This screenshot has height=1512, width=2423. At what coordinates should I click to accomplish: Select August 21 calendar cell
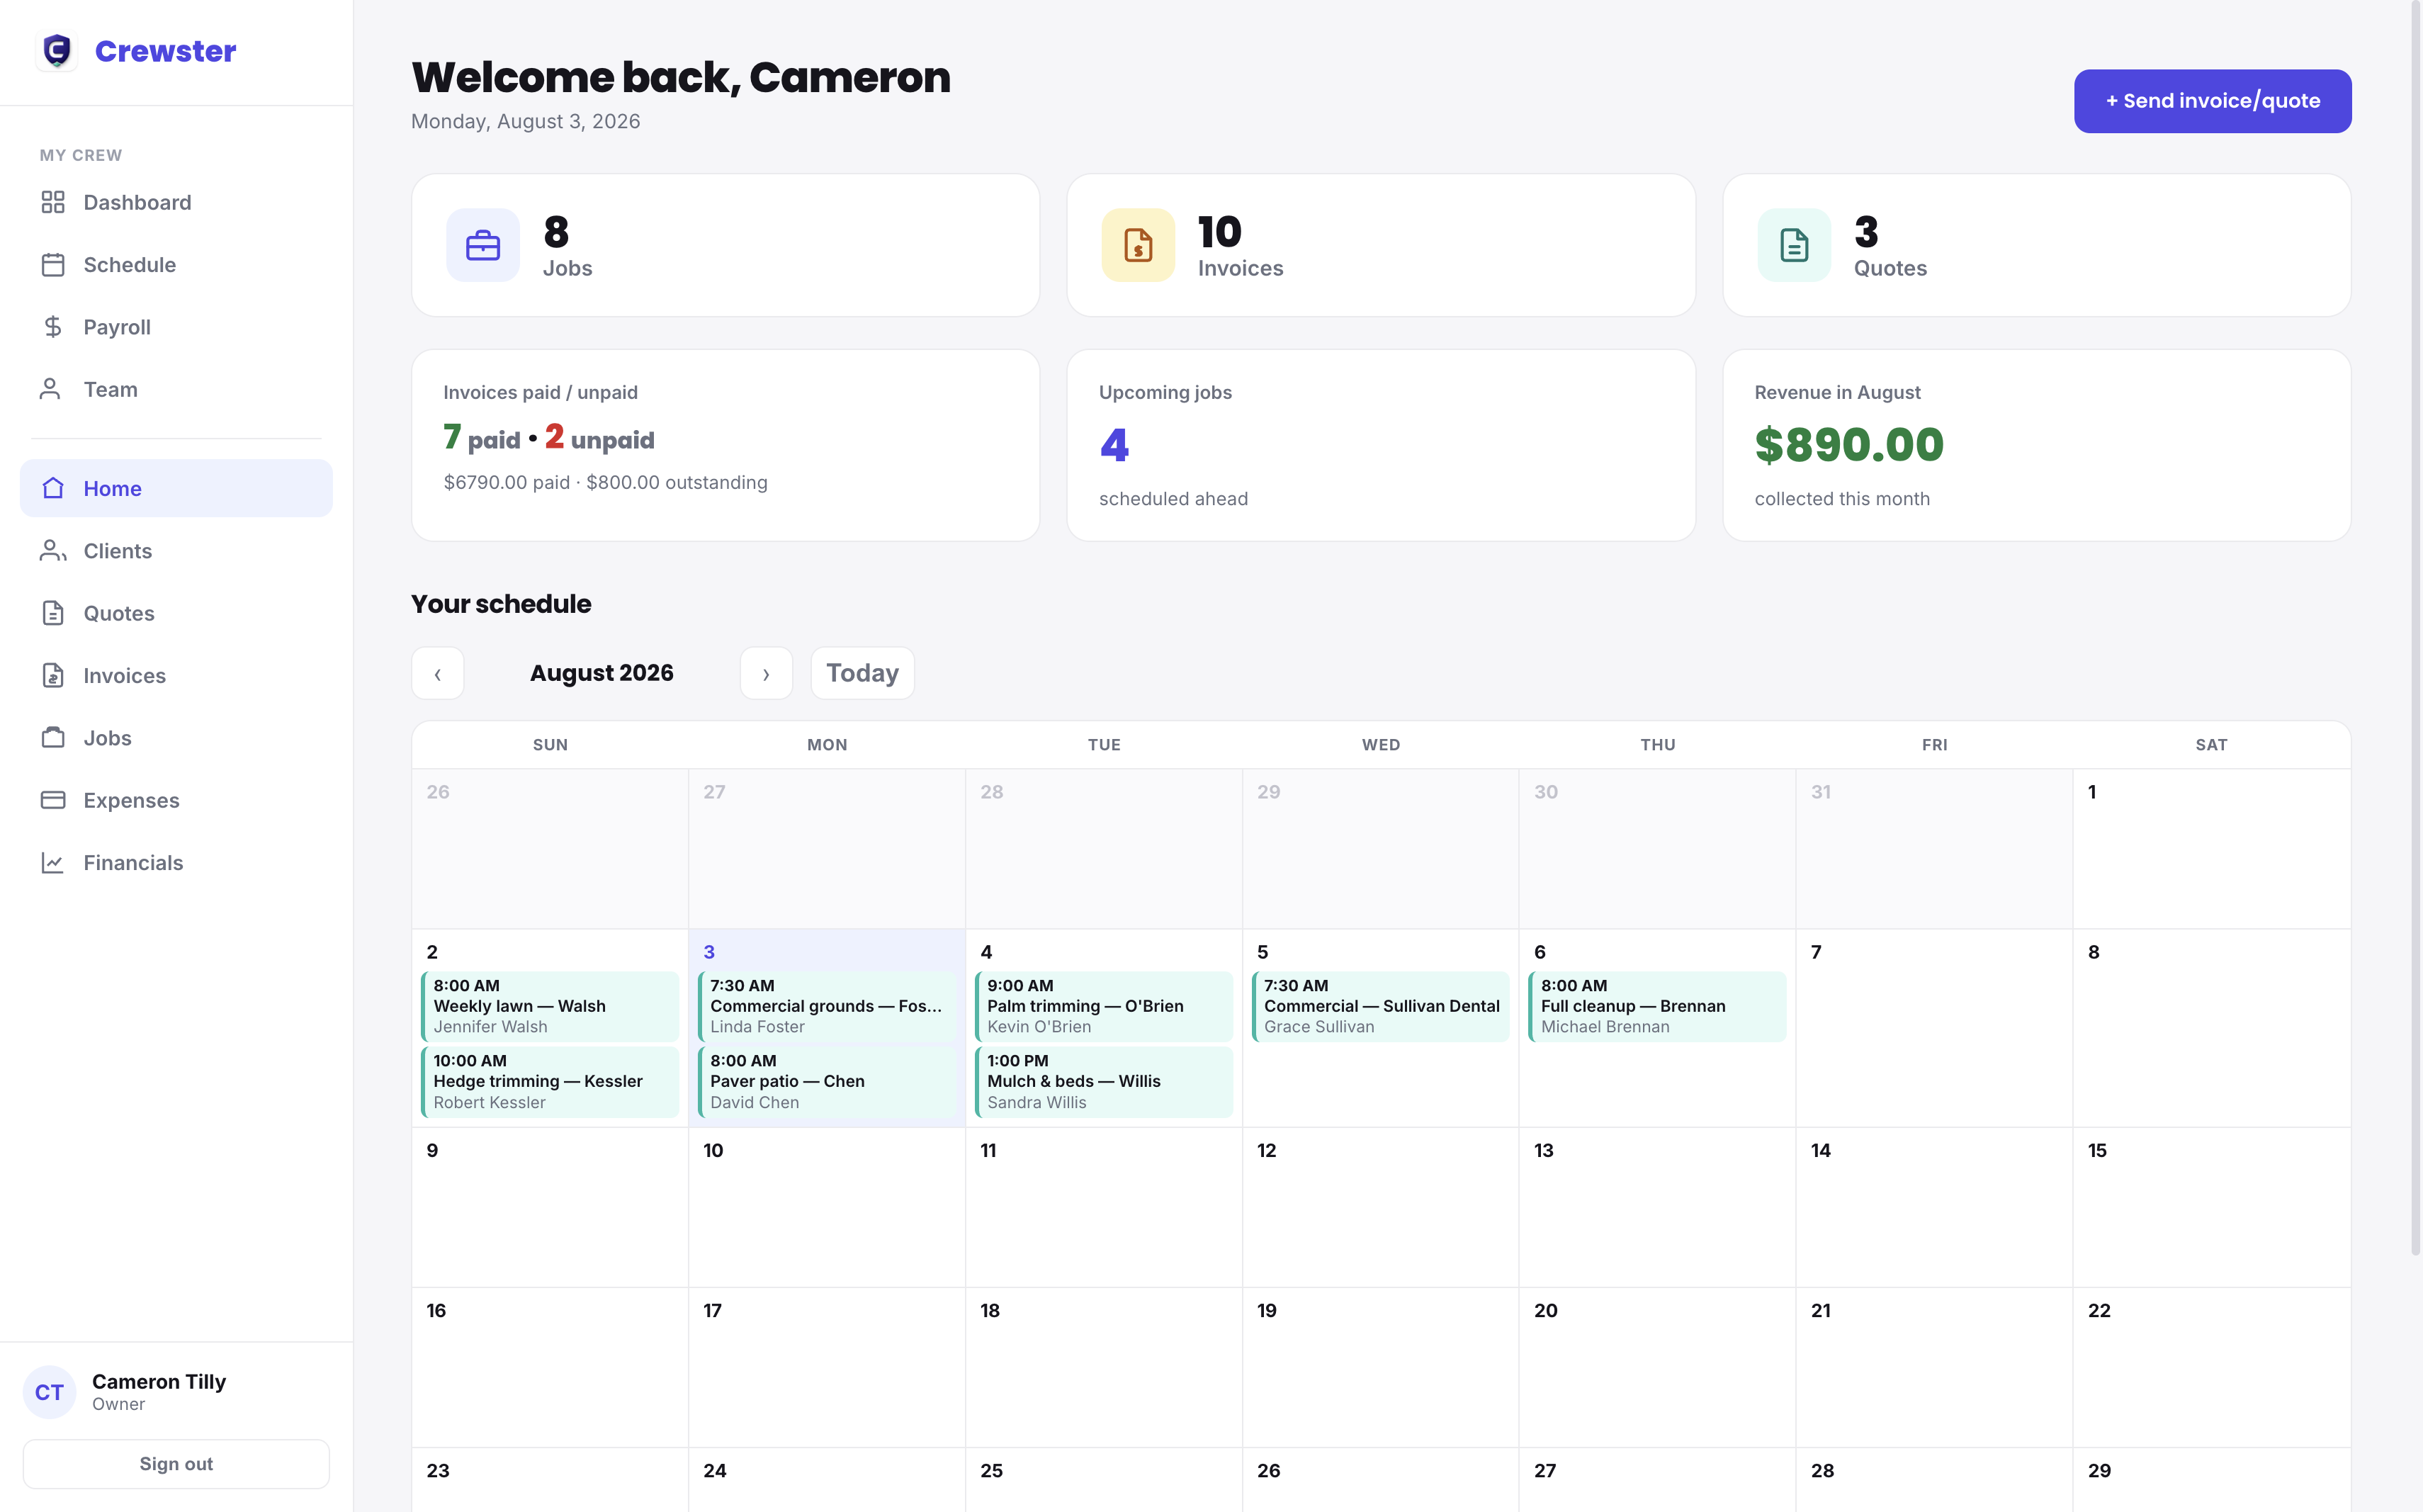click(x=1934, y=1367)
